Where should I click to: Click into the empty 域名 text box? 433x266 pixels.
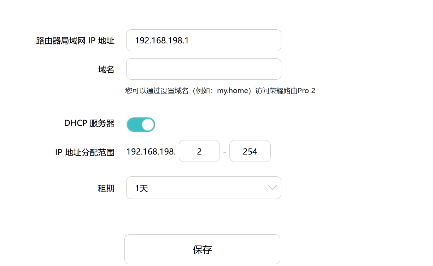[x=203, y=69]
